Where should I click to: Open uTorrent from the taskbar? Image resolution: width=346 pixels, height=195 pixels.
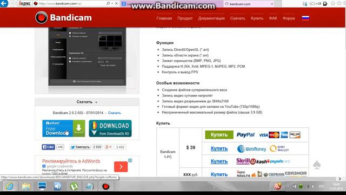(74, 186)
